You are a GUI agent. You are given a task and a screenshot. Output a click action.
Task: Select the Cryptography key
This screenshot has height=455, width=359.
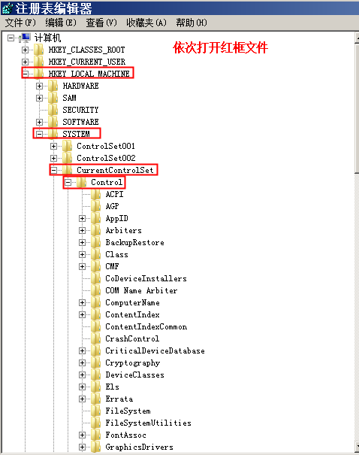pyautogui.click(x=132, y=362)
